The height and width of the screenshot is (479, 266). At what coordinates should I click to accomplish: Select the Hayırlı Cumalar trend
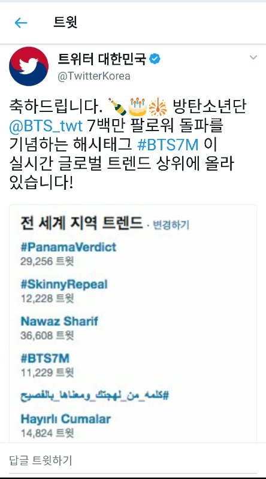65,419
